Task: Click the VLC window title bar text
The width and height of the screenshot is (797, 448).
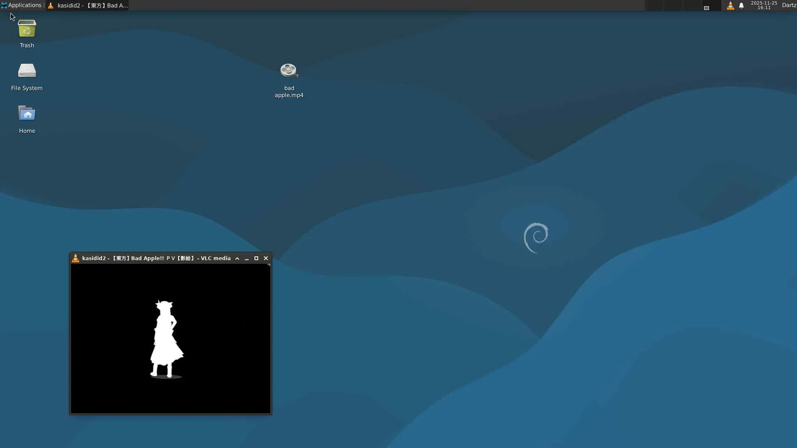Action: click(156, 258)
